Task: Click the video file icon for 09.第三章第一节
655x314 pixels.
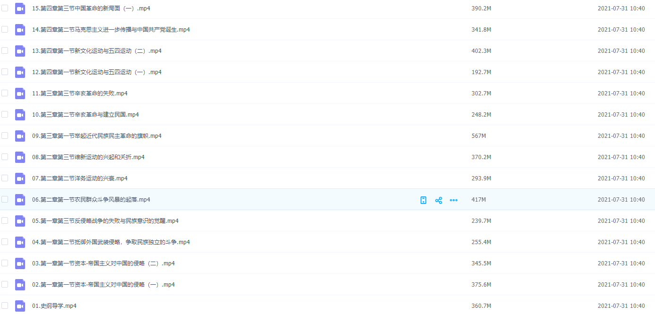Action: coord(20,136)
